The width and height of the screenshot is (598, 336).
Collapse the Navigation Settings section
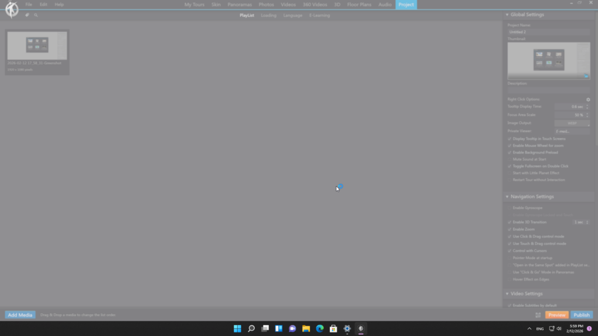coord(507,197)
